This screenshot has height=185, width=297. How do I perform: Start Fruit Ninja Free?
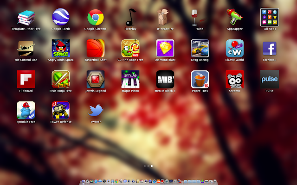click(x=61, y=79)
